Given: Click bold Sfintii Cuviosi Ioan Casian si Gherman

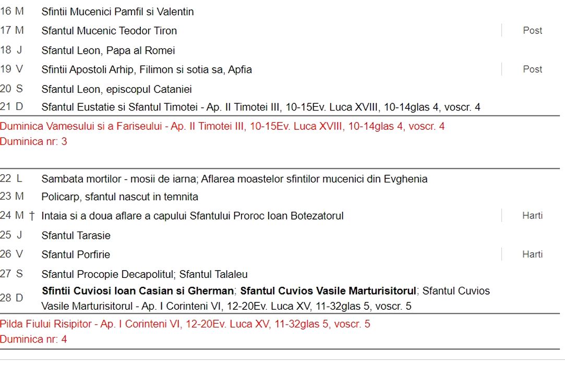Looking at the screenshot, I should (x=138, y=290).
